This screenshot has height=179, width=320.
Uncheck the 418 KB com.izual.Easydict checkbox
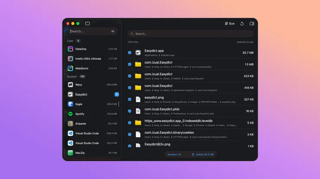point(130,88)
